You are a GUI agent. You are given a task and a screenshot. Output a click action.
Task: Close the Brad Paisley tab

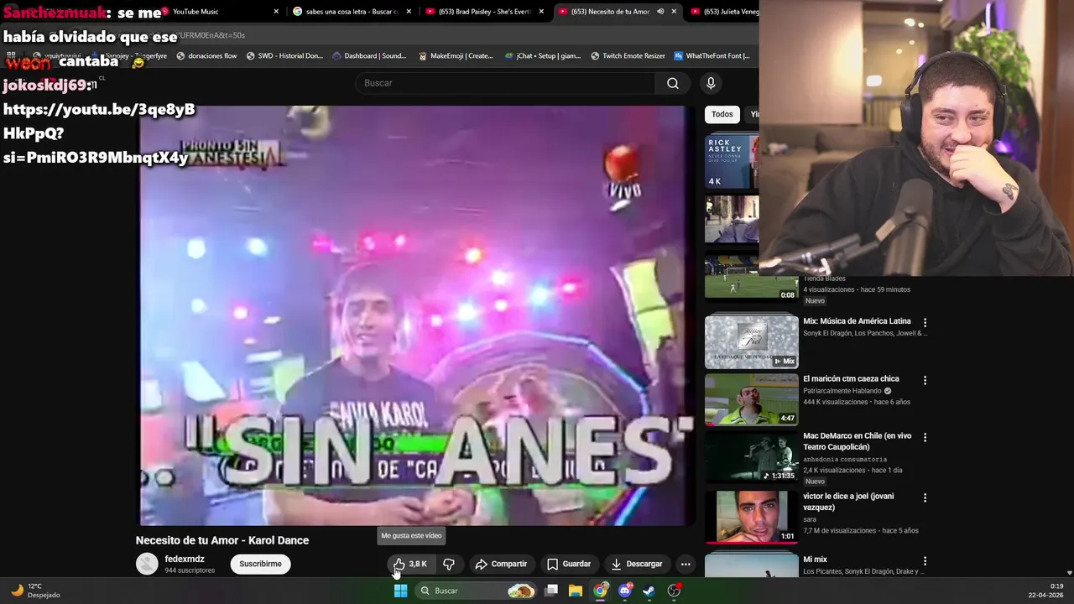541,12
